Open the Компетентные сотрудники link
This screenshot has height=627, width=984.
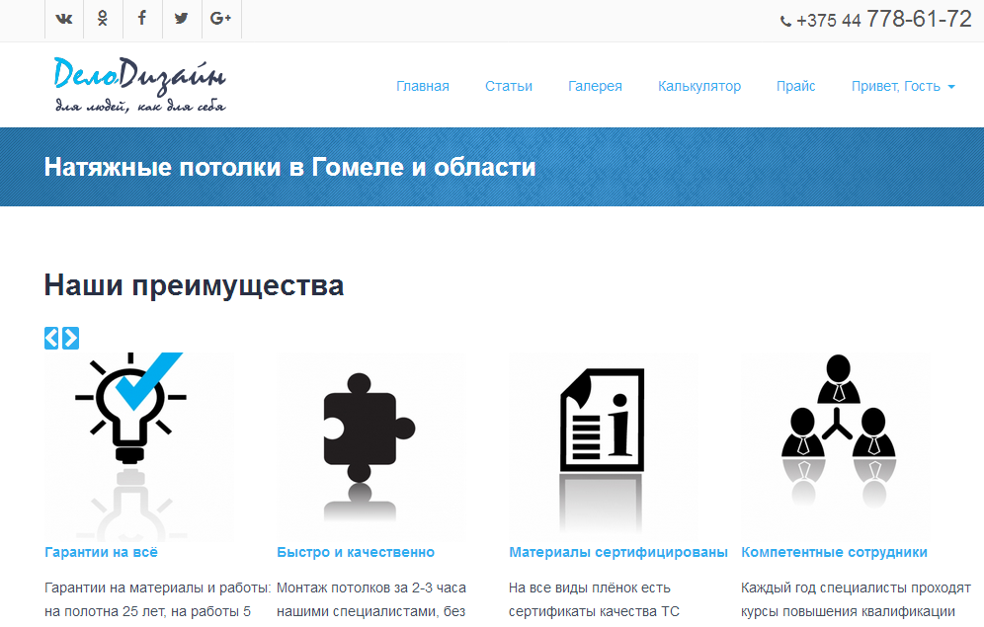coord(834,552)
